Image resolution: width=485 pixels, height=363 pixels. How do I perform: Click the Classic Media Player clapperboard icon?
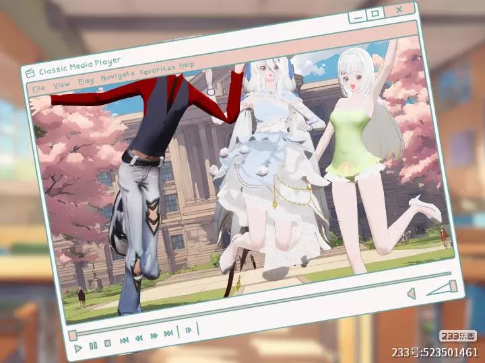click(x=30, y=73)
